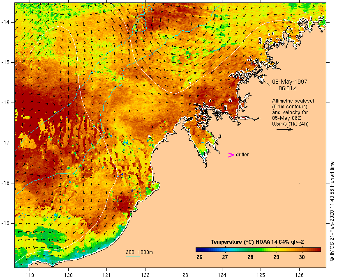337x279 pixels.
Task: Click latitude axis label -16
Action: pos(5,103)
